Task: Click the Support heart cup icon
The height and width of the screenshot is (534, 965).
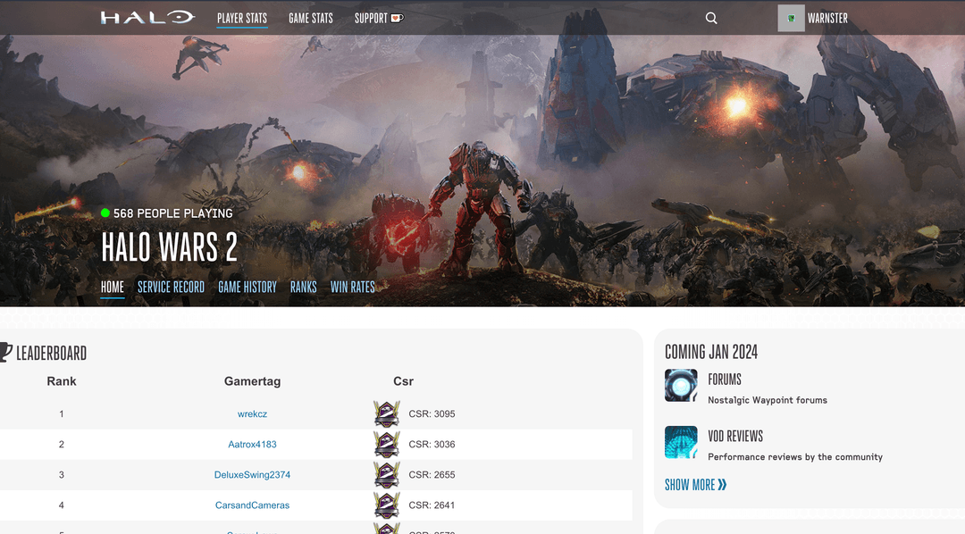Action: coord(397,19)
